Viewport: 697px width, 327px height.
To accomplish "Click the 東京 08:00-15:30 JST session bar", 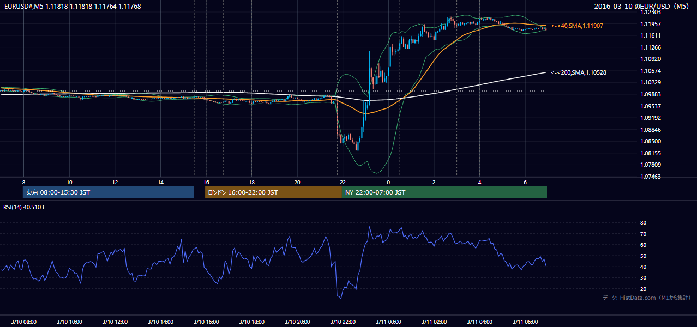I will 109,192.
